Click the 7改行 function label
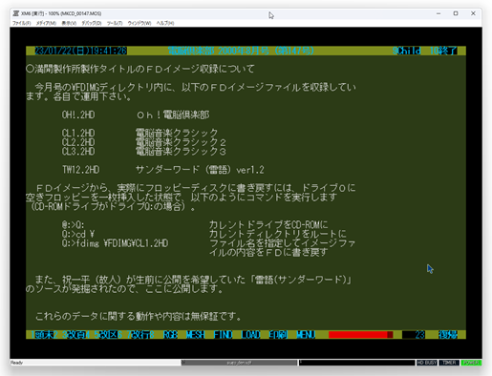Viewport: 492px width, 376px height. tap(139, 335)
